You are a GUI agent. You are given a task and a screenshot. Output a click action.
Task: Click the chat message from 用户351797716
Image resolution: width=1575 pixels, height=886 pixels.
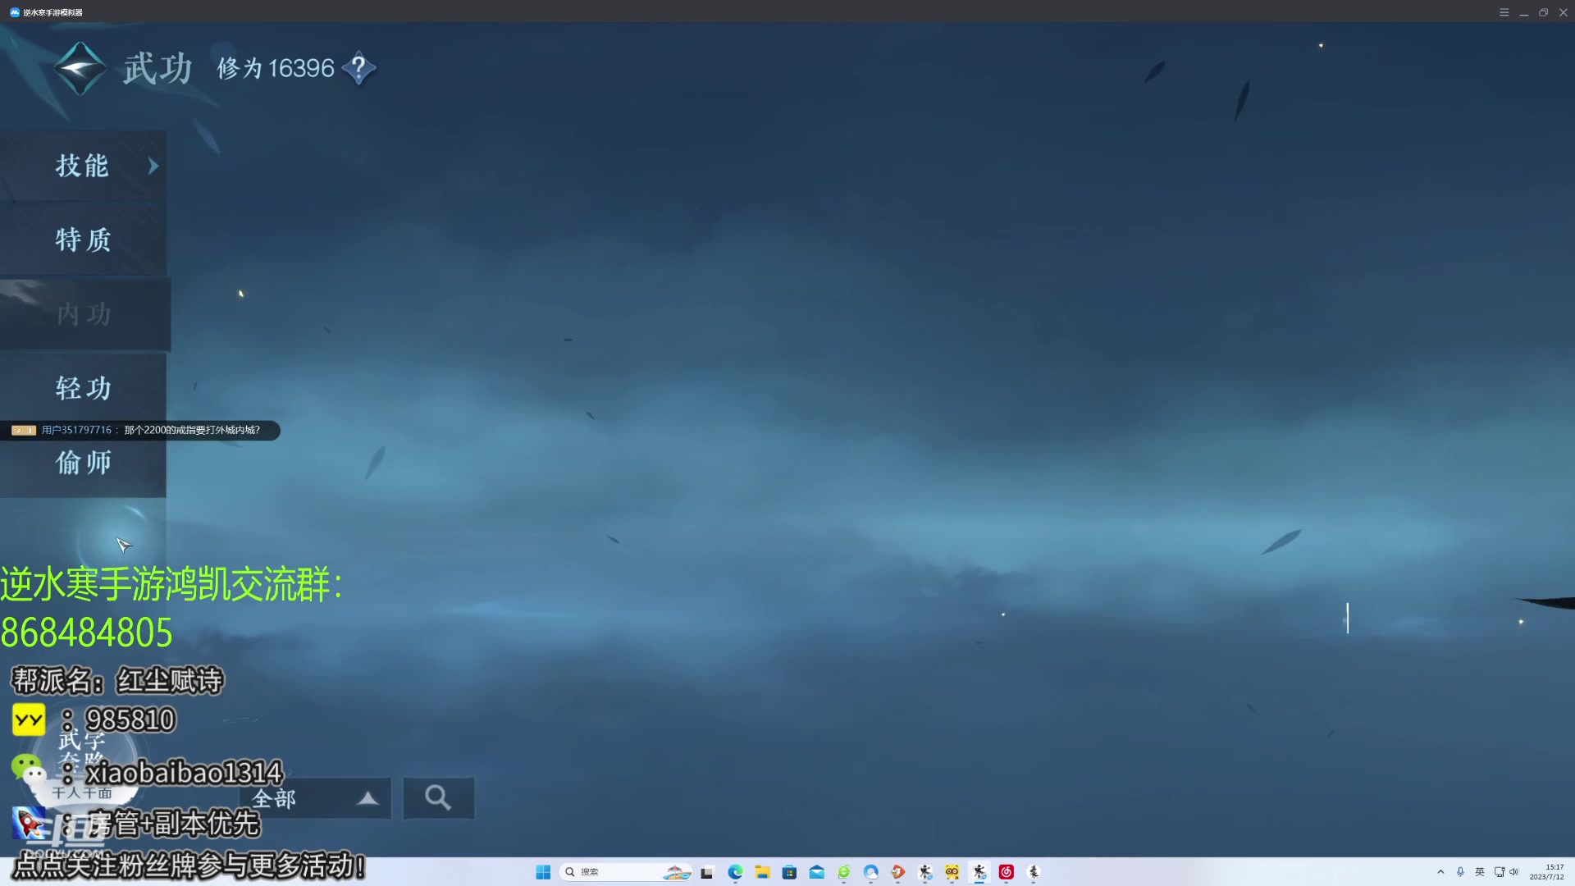[140, 430]
